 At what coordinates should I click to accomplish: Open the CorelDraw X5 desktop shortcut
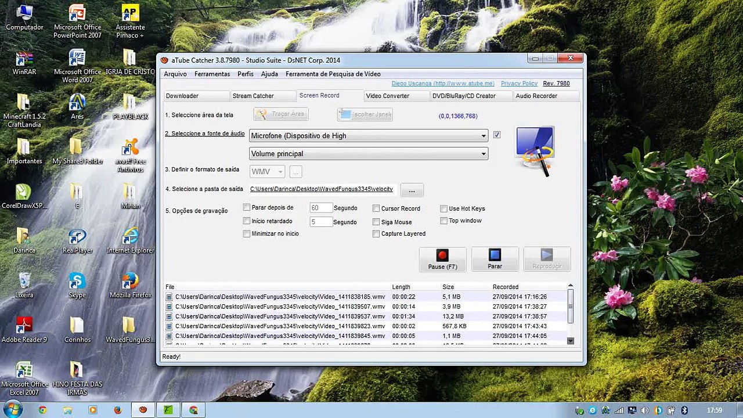coord(24,196)
